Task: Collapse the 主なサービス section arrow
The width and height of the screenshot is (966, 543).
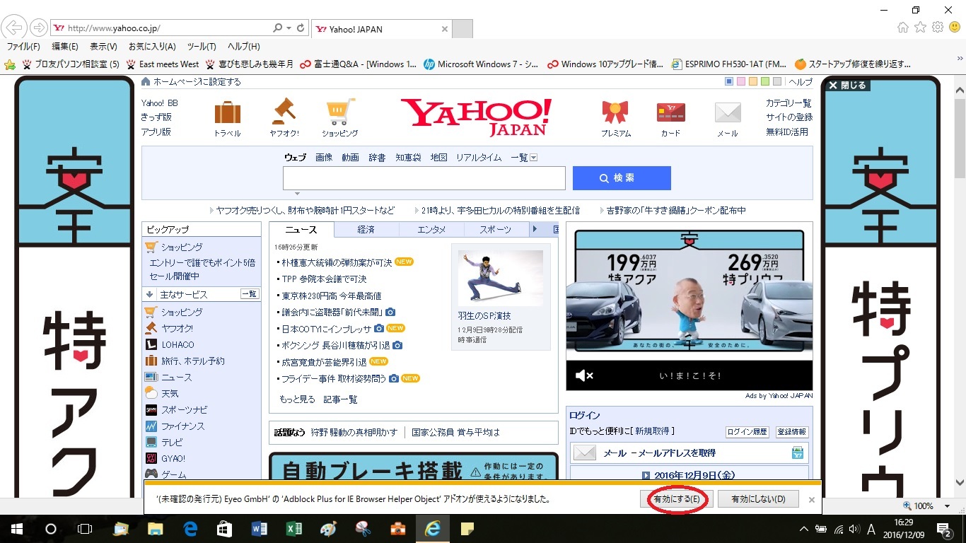Action: [149, 294]
